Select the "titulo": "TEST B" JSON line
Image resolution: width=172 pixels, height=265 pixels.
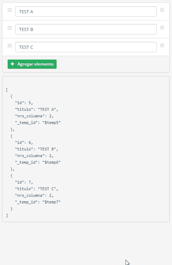36,149
